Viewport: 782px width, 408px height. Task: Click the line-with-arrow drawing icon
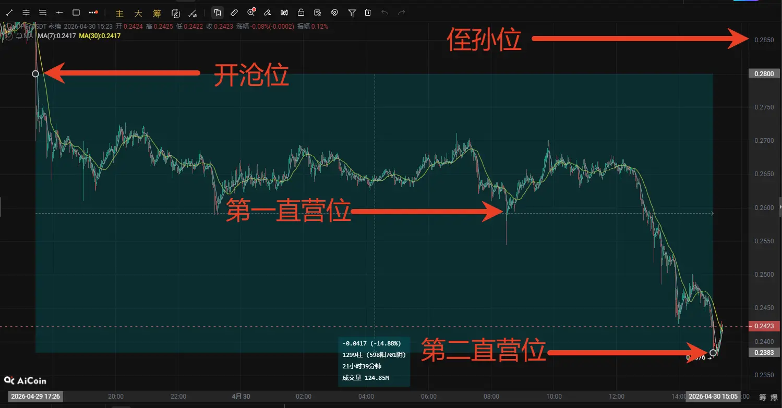[193, 13]
